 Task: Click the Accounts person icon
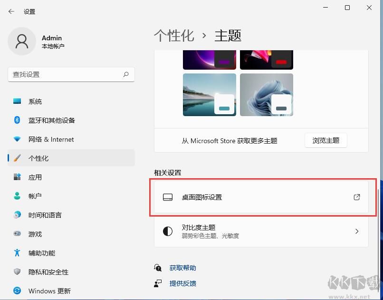pos(17,196)
